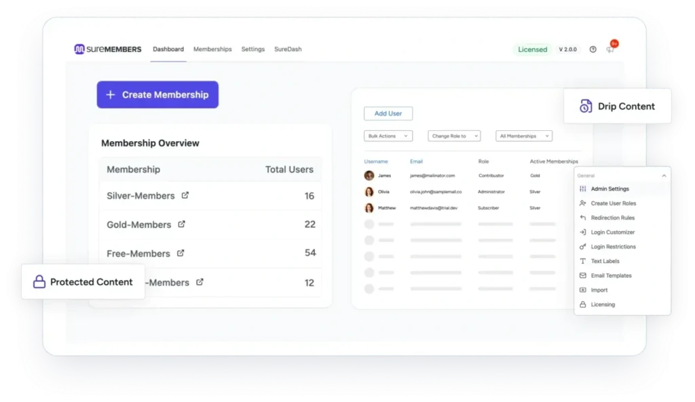Click the Contributor role for James
Viewport: 695px width, 402px height.
[491, 176]
